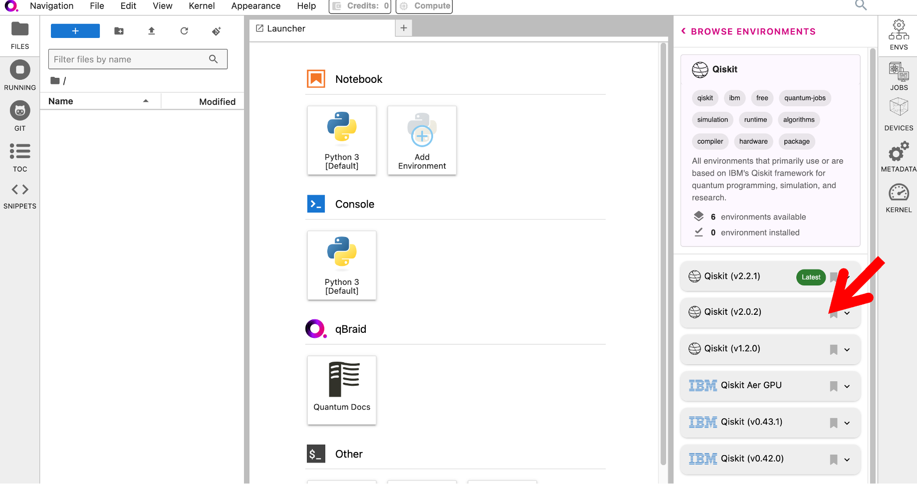Open the Appearance menu
Viewport: 917px width, 484px height.
[x=256, y=6]
